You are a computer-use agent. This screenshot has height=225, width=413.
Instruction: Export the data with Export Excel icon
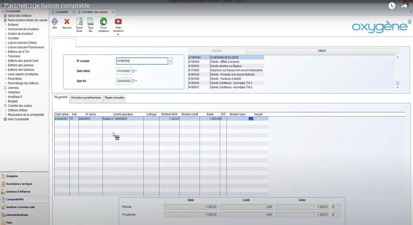79,22
